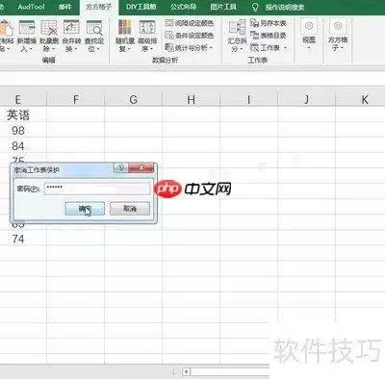Open the 新增插入 insert tool
The height and width of the screenshot is (379, 385).
pos(27,36)
